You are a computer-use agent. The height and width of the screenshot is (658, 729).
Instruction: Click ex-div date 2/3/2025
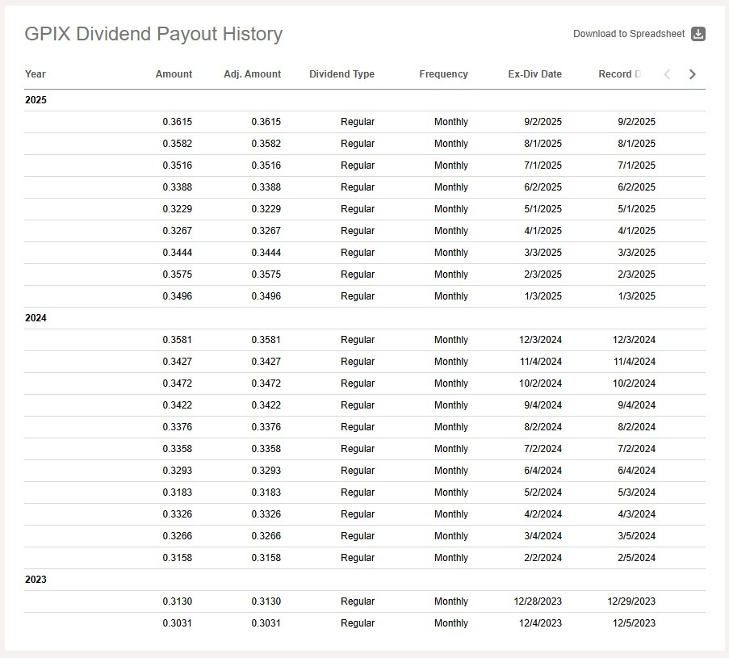pos(543,275)
